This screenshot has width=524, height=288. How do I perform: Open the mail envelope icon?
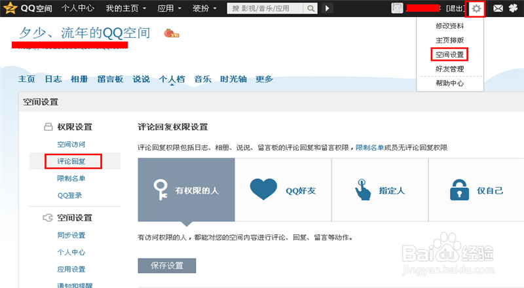pos(498,9)
